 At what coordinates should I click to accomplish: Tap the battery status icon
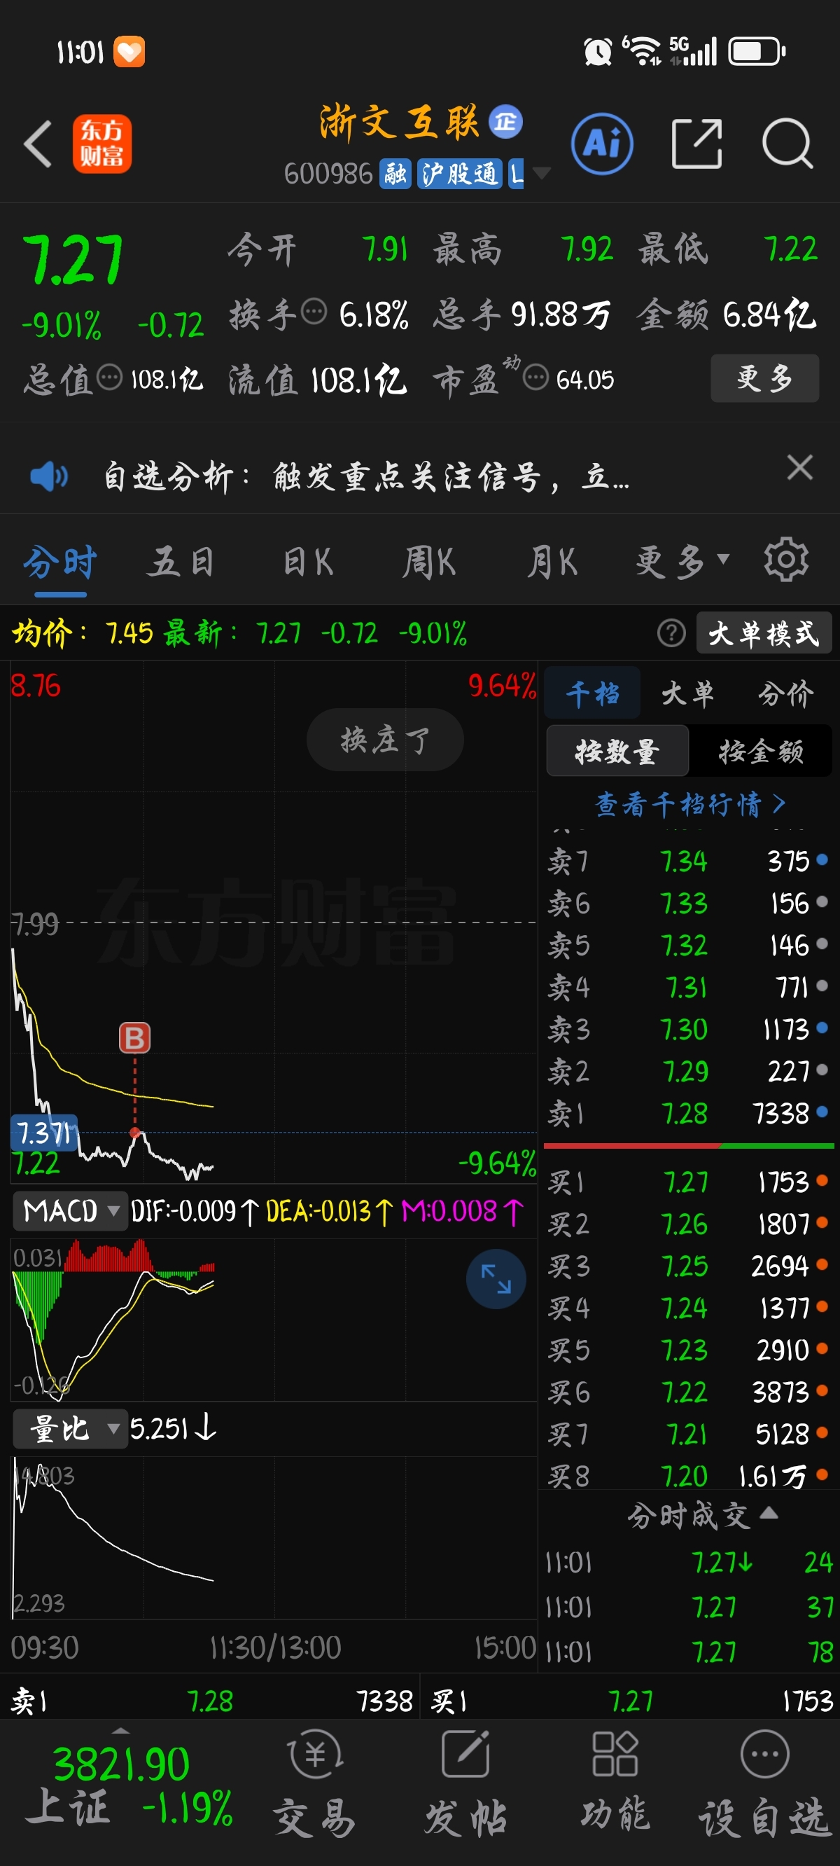[x=757, y=51]
